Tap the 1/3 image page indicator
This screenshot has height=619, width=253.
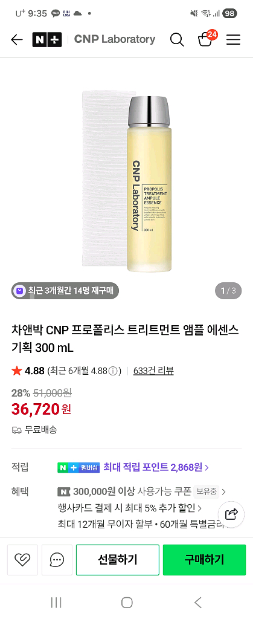pos(228,291)
